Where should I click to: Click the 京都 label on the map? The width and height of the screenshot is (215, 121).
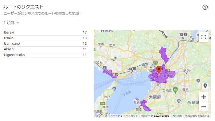click(183, 34)
